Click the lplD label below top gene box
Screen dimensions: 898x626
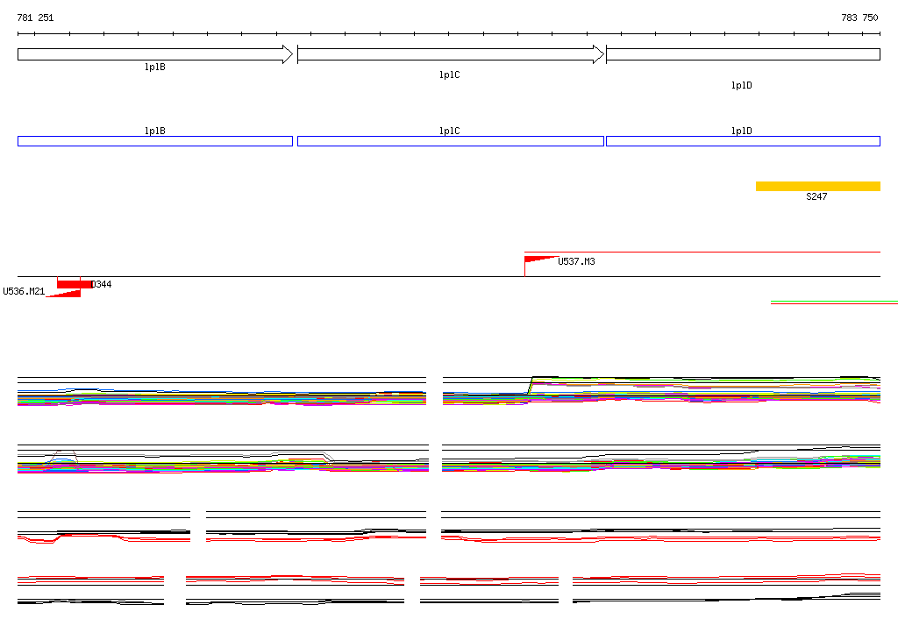point(742,85)
